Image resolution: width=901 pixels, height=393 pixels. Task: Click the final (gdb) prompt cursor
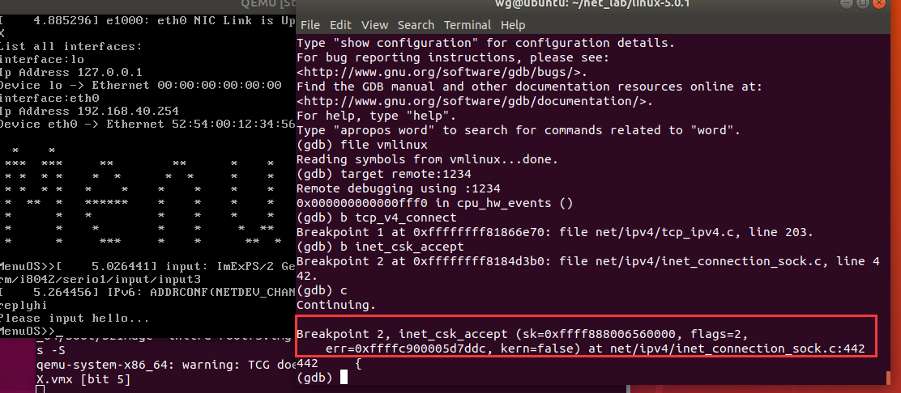click(x=344, y=377)
